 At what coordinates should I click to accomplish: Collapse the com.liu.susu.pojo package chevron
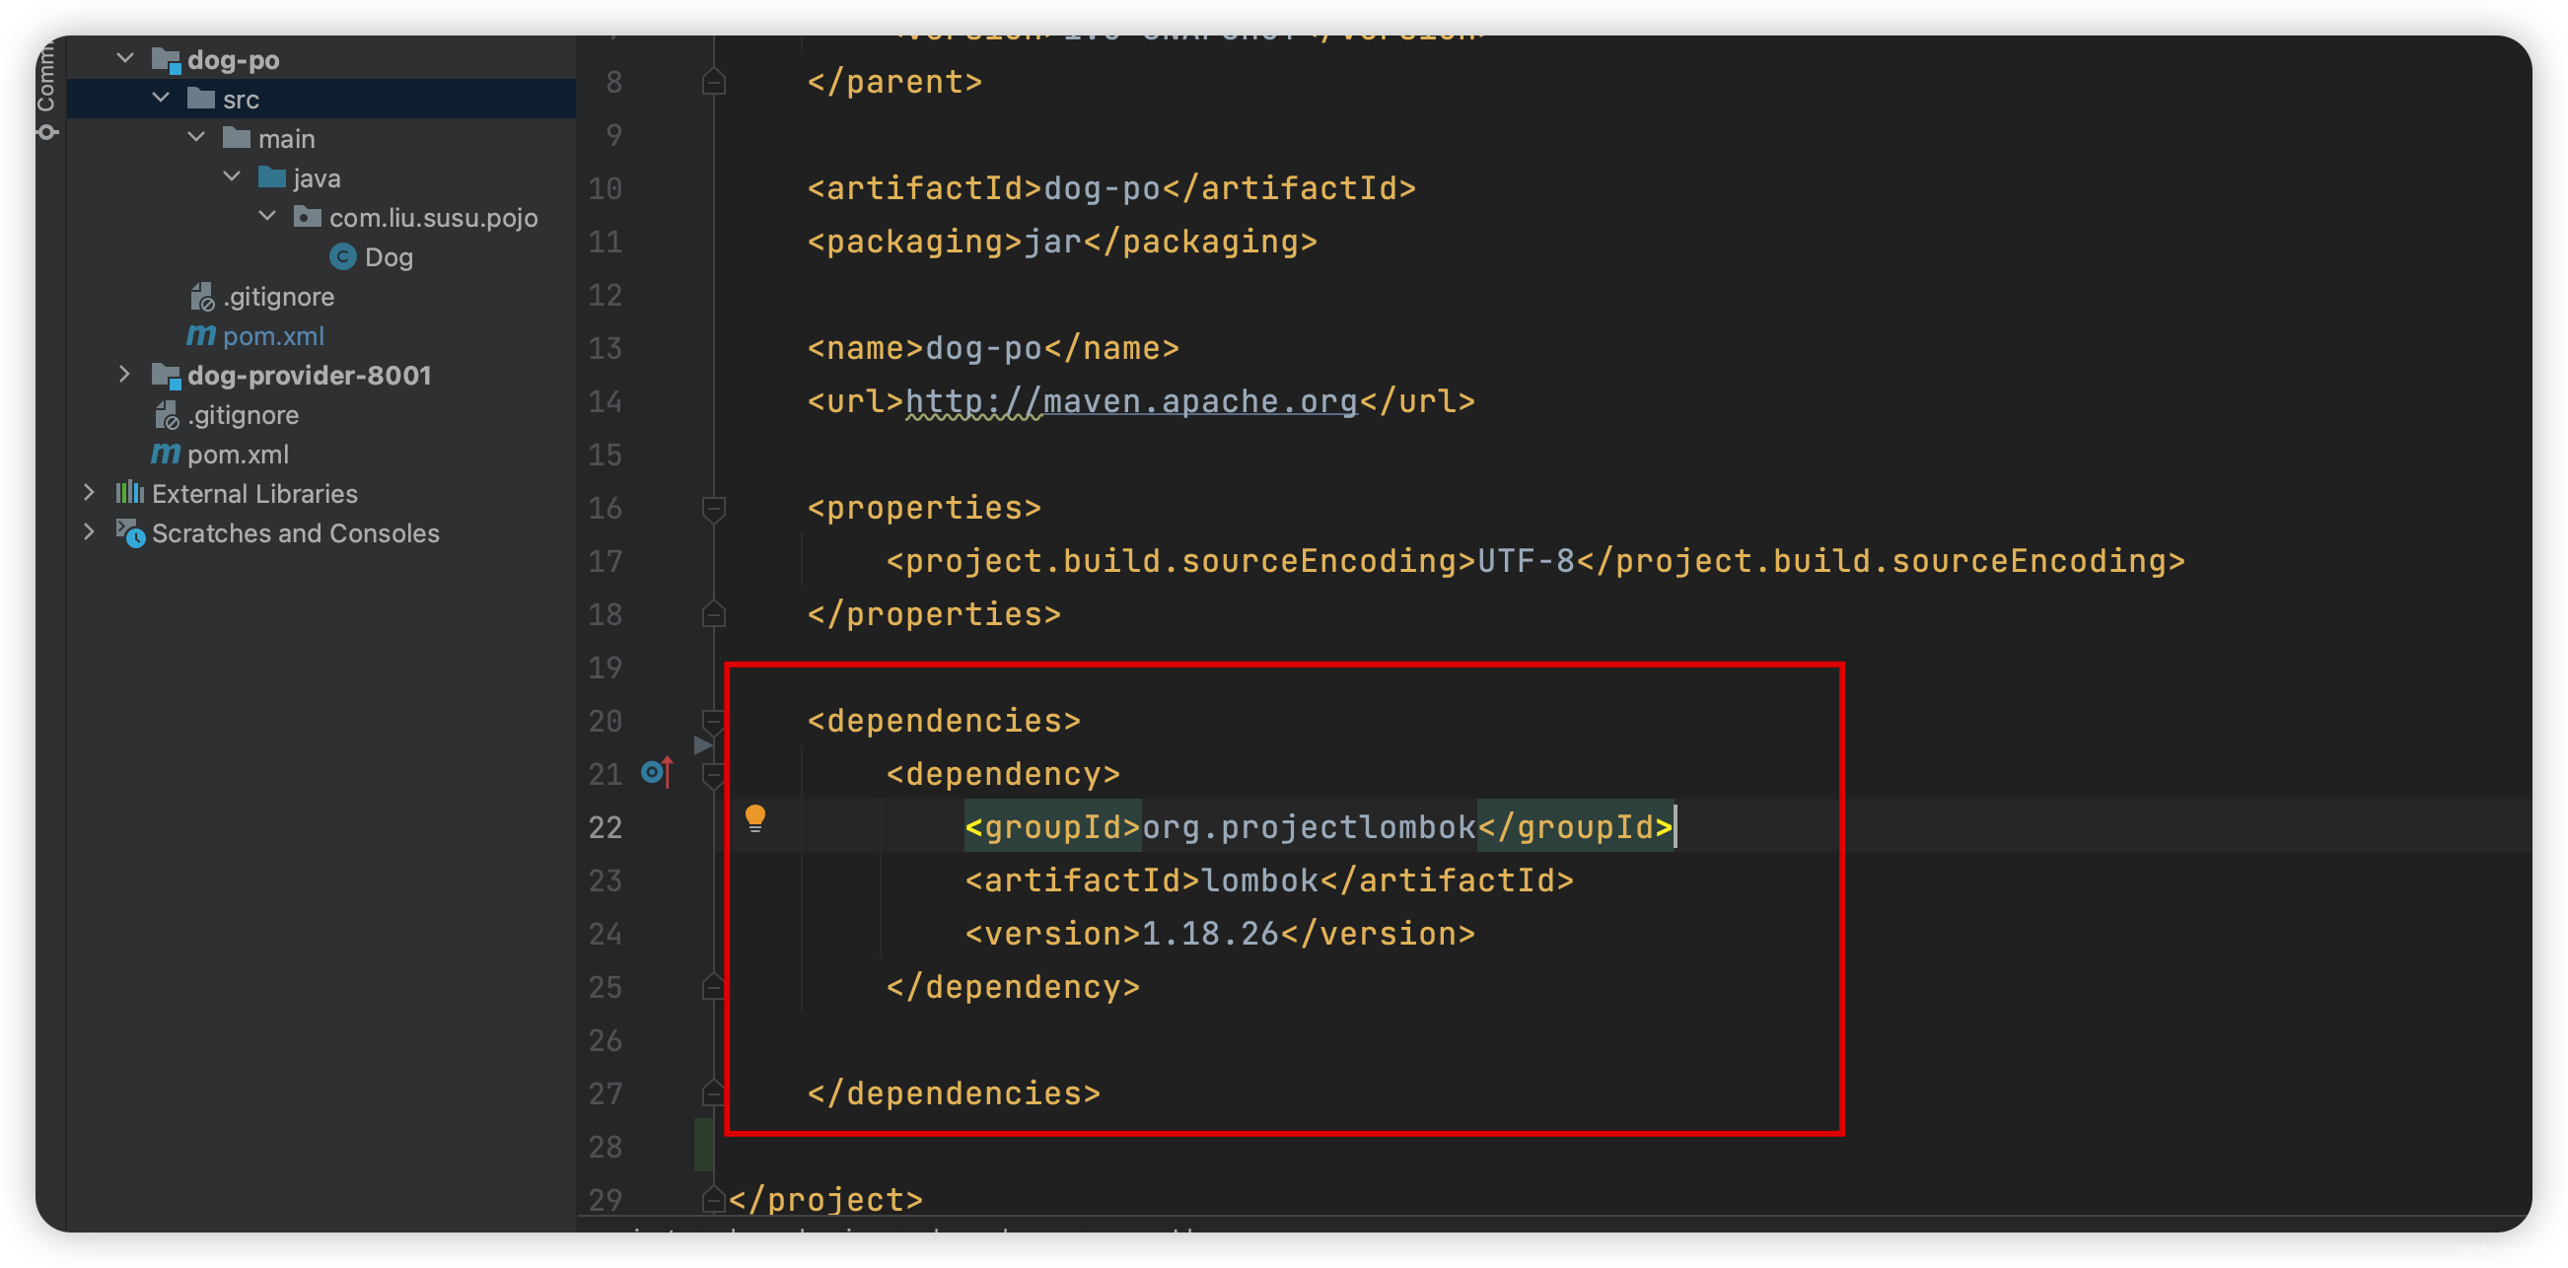267,216
